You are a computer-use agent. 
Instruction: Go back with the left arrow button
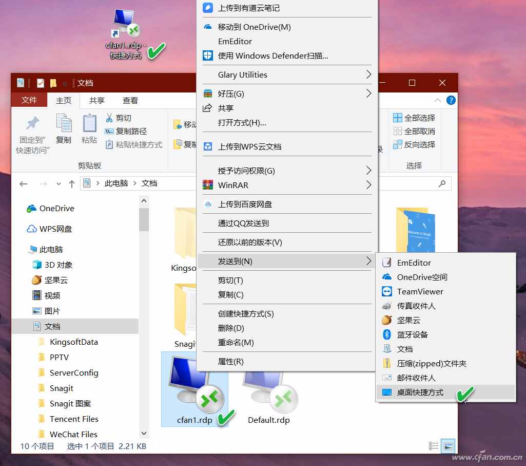[x=24, y=184]
